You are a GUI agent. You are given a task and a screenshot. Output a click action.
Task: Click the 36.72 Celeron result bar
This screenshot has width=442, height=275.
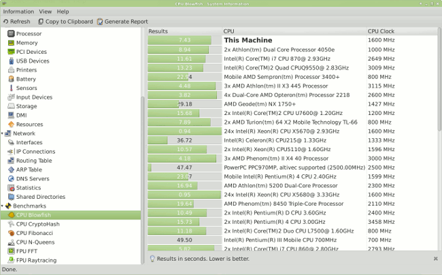(x=185, y=140)
